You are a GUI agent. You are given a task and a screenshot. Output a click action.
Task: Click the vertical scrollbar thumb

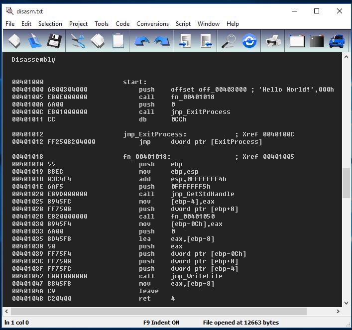pos(346,183)
